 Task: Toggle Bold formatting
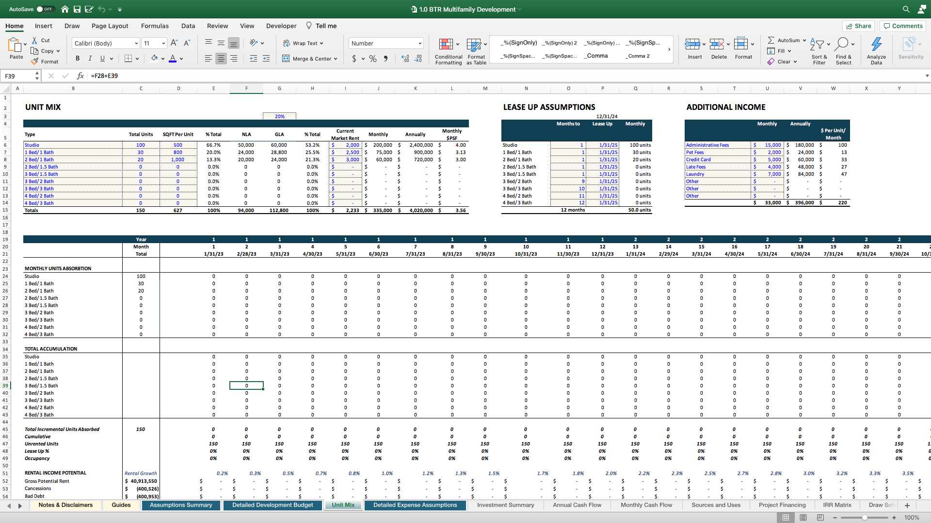[x=77, y=59]
